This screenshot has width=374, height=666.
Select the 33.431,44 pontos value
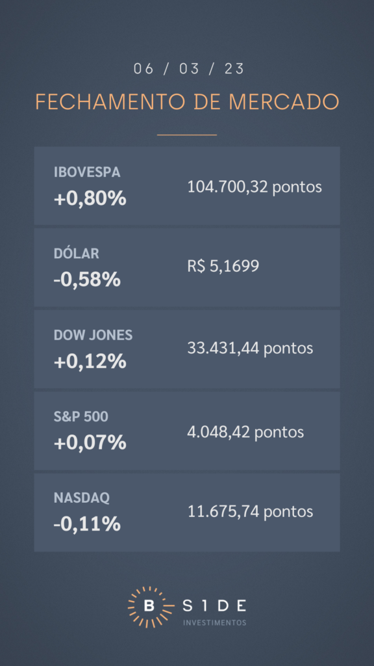[x=250, y=349]
